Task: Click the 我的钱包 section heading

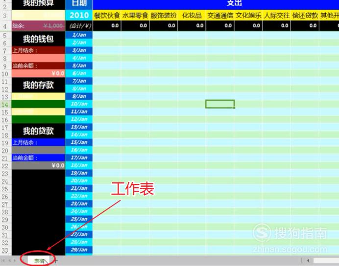Action: (x=38, y=39)
